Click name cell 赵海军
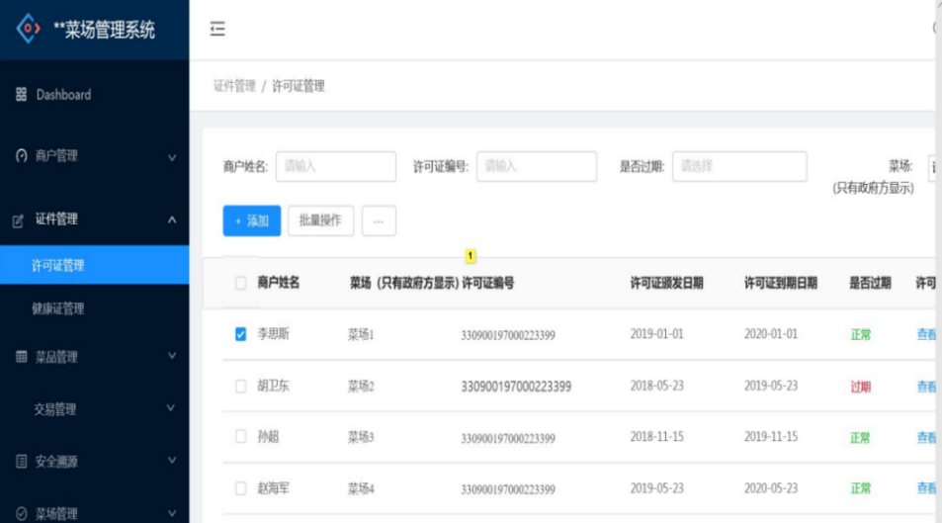The image size is (942, 523). 274,488
